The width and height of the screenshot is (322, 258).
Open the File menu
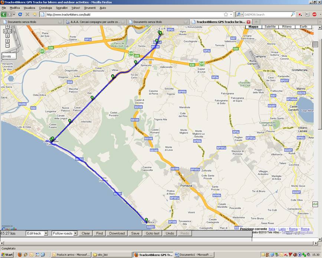coord(4,8)
